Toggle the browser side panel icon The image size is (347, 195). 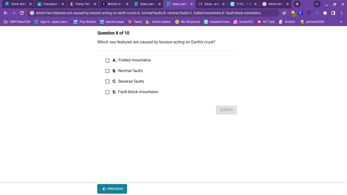tap(333, 13)
